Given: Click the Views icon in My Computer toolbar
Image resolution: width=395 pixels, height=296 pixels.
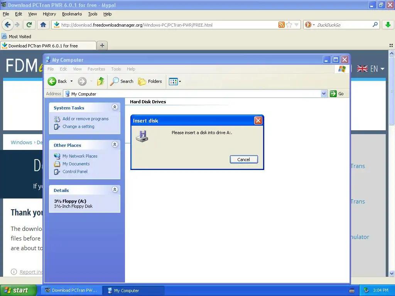Looking at the screenshot, I should (x=173, y=82).
